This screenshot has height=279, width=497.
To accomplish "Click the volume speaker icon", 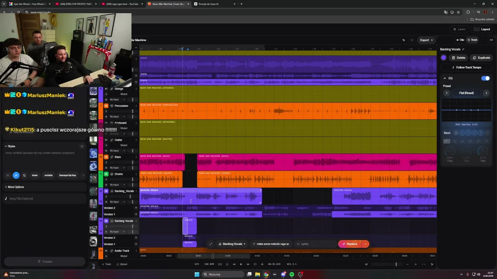I will click(366, 264).
